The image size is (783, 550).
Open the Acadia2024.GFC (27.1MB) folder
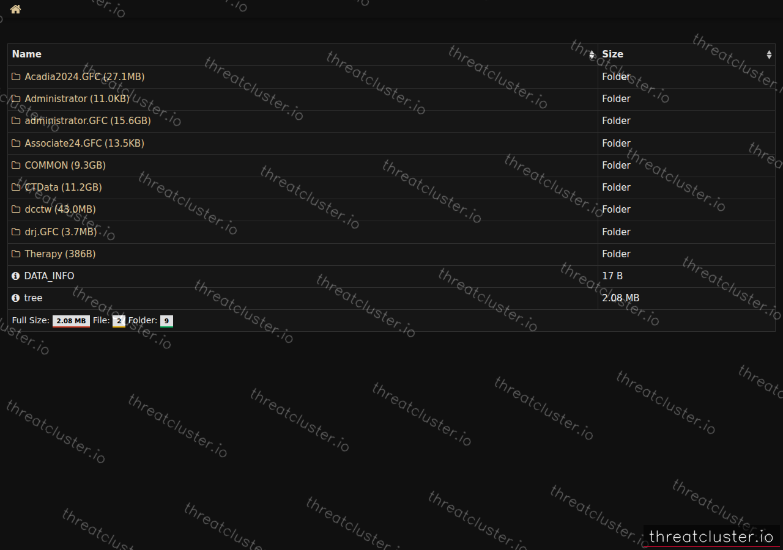tap(84, 76)
